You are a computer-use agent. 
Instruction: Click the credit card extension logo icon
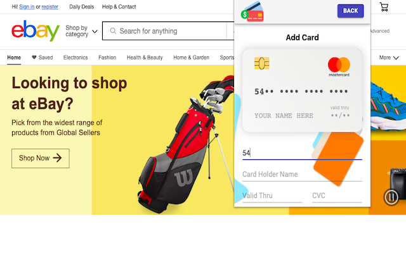(252, 11)
